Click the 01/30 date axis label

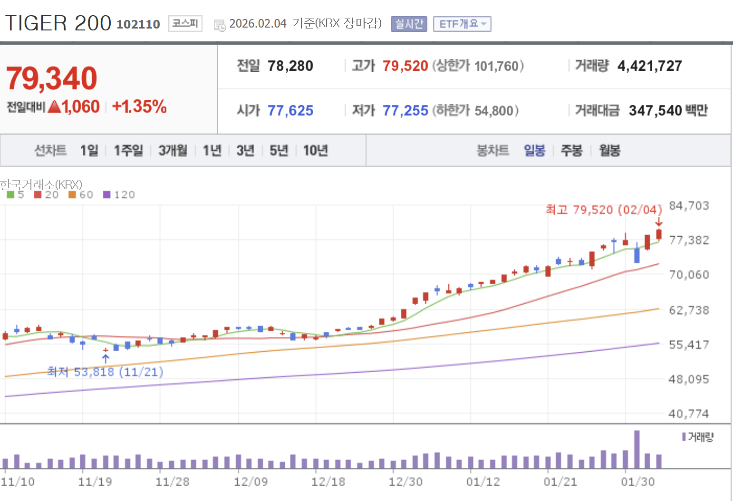[x=638, y=482]
